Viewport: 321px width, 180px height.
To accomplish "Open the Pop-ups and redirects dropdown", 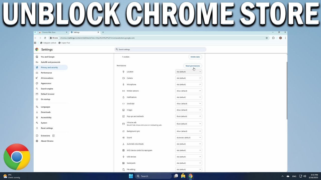I will point(189,116).
